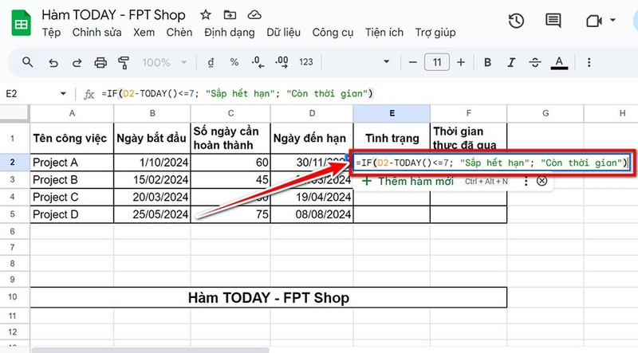The width and height of the screenshot is (638, 353).
Task: Open the toolbar overflow three-dot menu
Action: (x=589, y=62)
